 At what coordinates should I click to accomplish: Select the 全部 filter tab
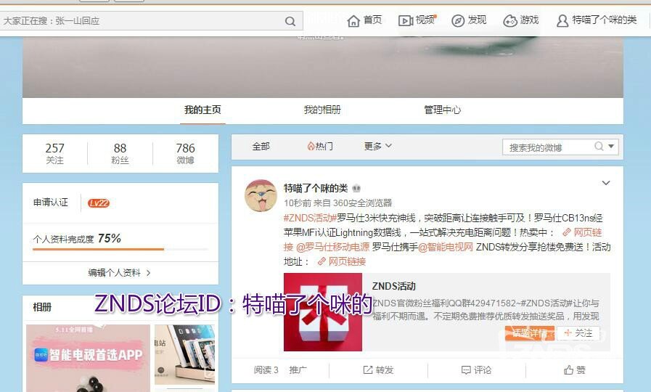click(x=261, y=146)
